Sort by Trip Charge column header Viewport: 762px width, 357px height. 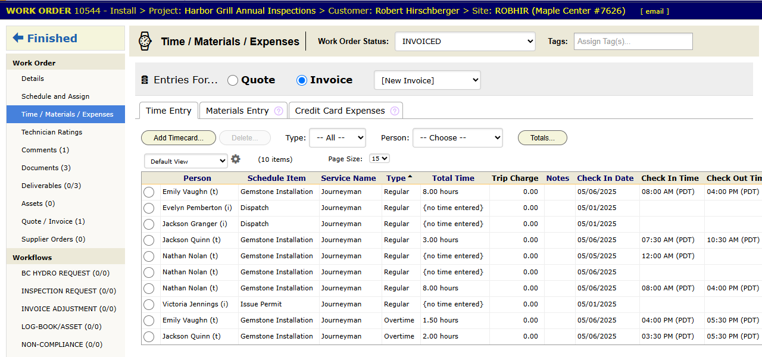515,178
